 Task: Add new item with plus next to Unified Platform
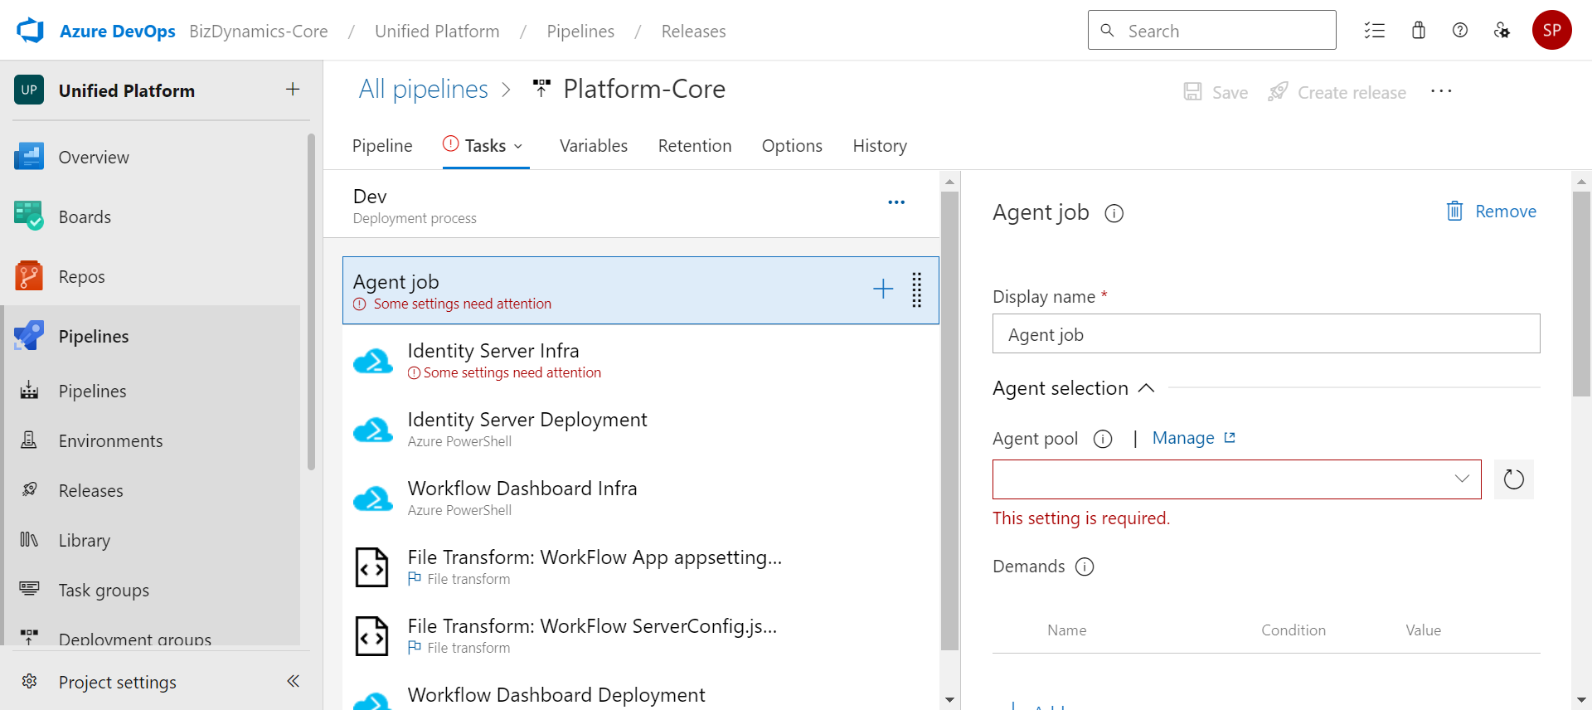[x=293, y=90]
